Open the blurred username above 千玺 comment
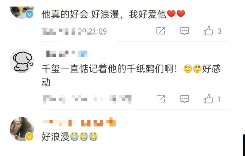This screenshot has width=245, height=156. 67,54
